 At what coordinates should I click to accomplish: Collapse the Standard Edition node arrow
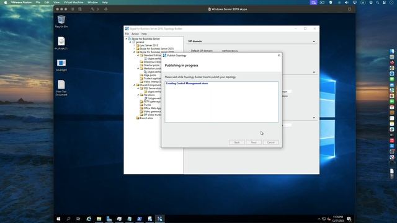pyautogui.click(x=138, y=55)
